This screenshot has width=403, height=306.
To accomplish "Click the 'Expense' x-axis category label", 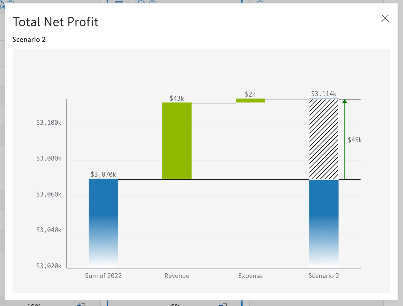I will click(250, 276).
